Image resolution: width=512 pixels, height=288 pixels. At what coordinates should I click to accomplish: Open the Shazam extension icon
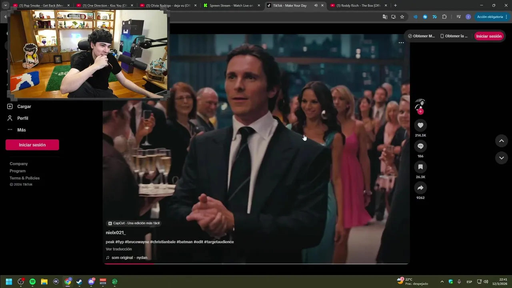click(x=425, y=17)
